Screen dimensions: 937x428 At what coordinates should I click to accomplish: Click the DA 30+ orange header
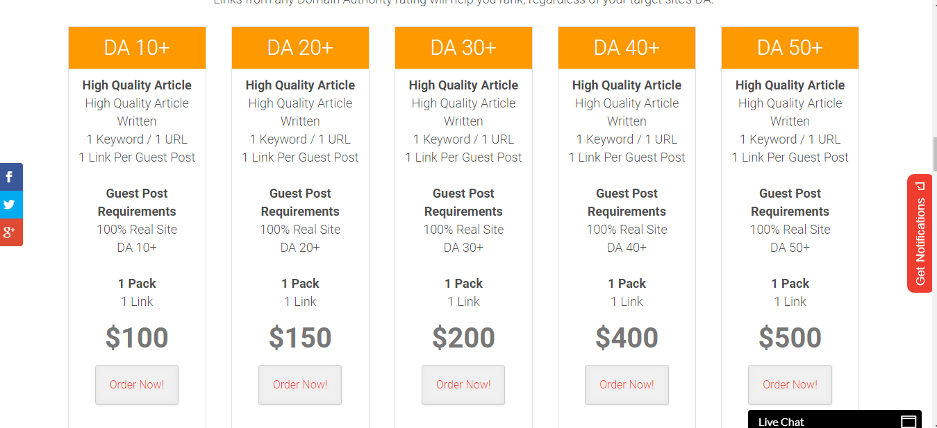pyautogui.click(x=463, y=48)
